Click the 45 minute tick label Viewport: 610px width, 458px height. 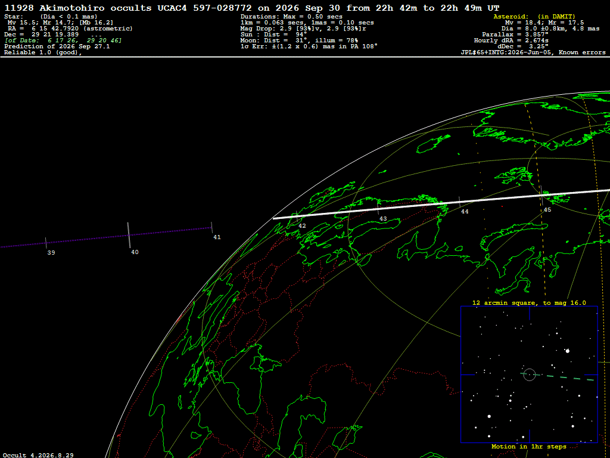point(547,210)
